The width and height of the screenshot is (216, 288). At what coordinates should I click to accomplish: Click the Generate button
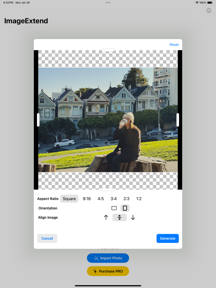pos(168,238)
